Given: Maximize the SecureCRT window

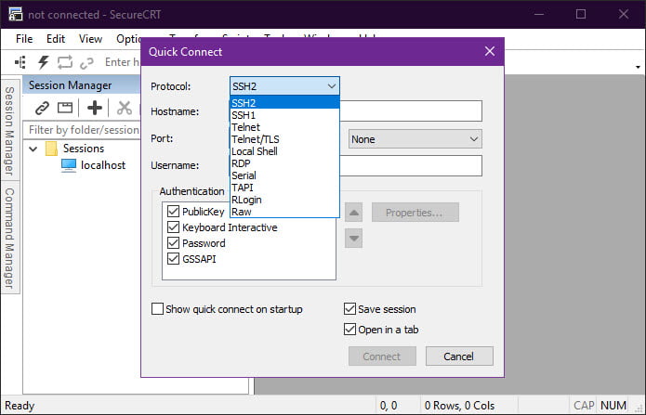Looking at the screenshot, I should coord(581,15).
